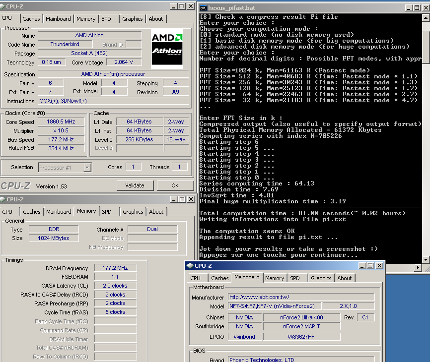Click DRAM Frequency value 177.2 MHz
430x362 pixels.
click(x=115, y=268)
